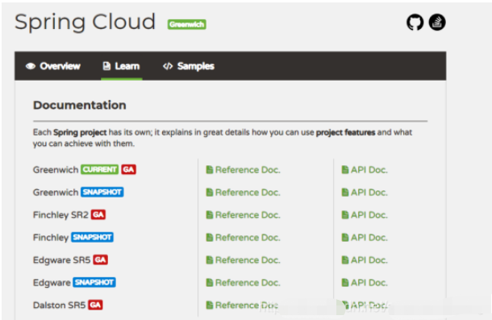Click the Finchley SR2 version name

pyautogui.click(x=60, y=215)
